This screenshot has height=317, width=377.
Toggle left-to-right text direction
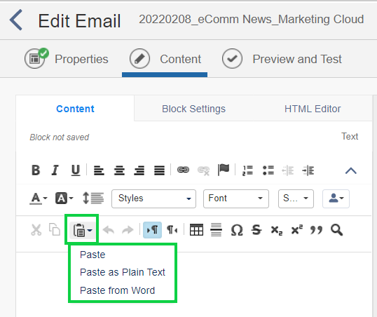pos(152,230)
